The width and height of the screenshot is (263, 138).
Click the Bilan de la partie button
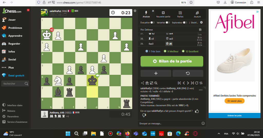click(x=172, y=61)
